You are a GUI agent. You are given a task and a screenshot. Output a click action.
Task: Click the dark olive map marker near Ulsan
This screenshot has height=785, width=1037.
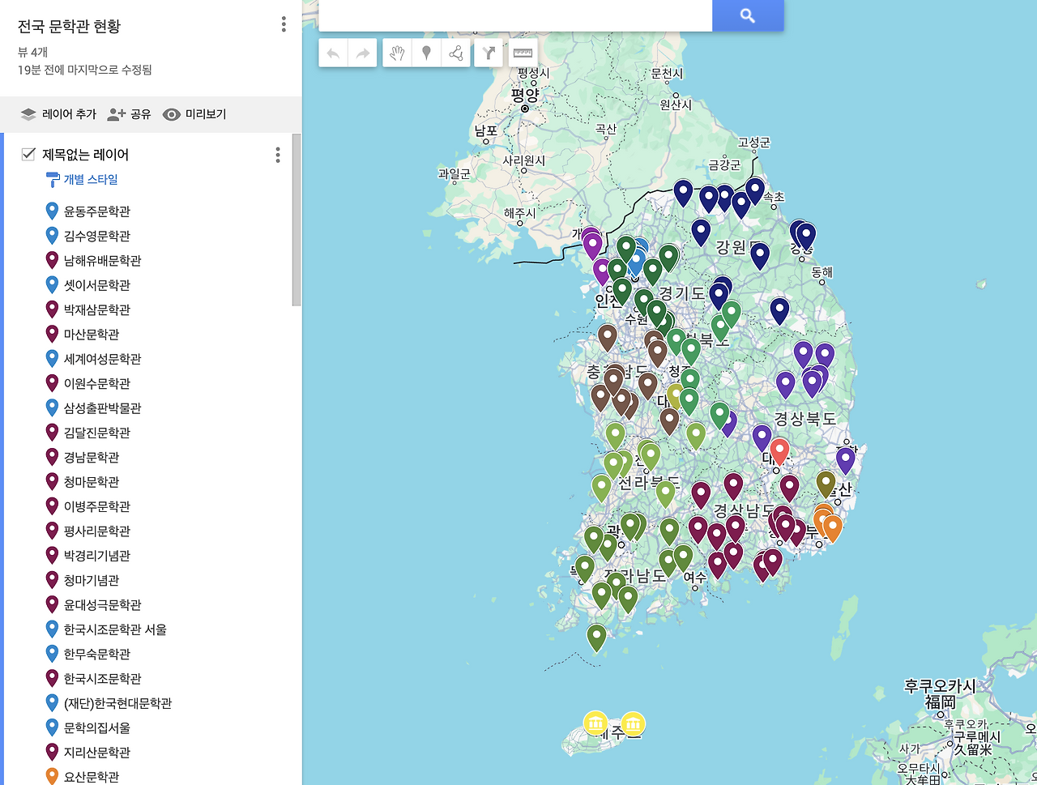tap(826, 484)
